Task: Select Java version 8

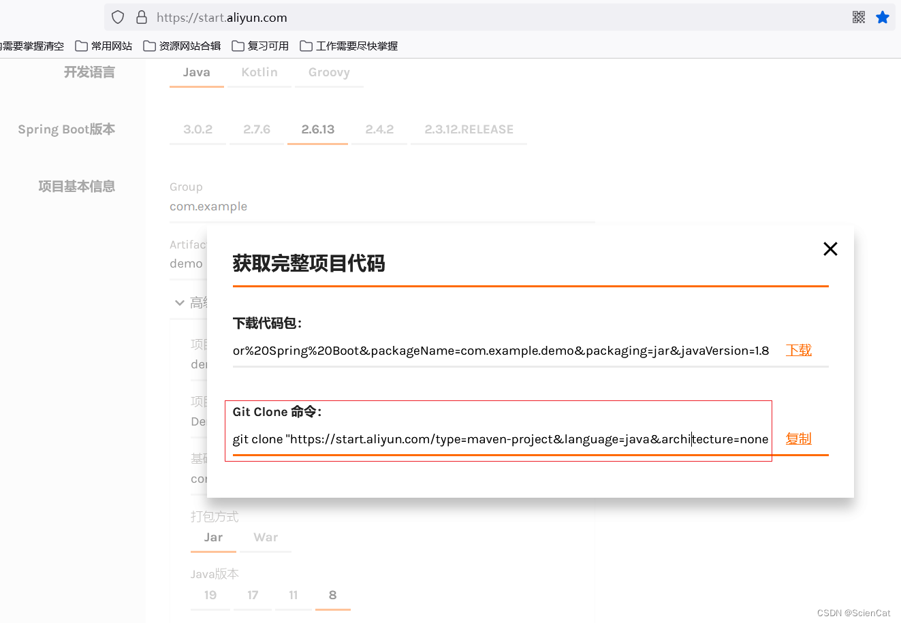Action: 332,595
